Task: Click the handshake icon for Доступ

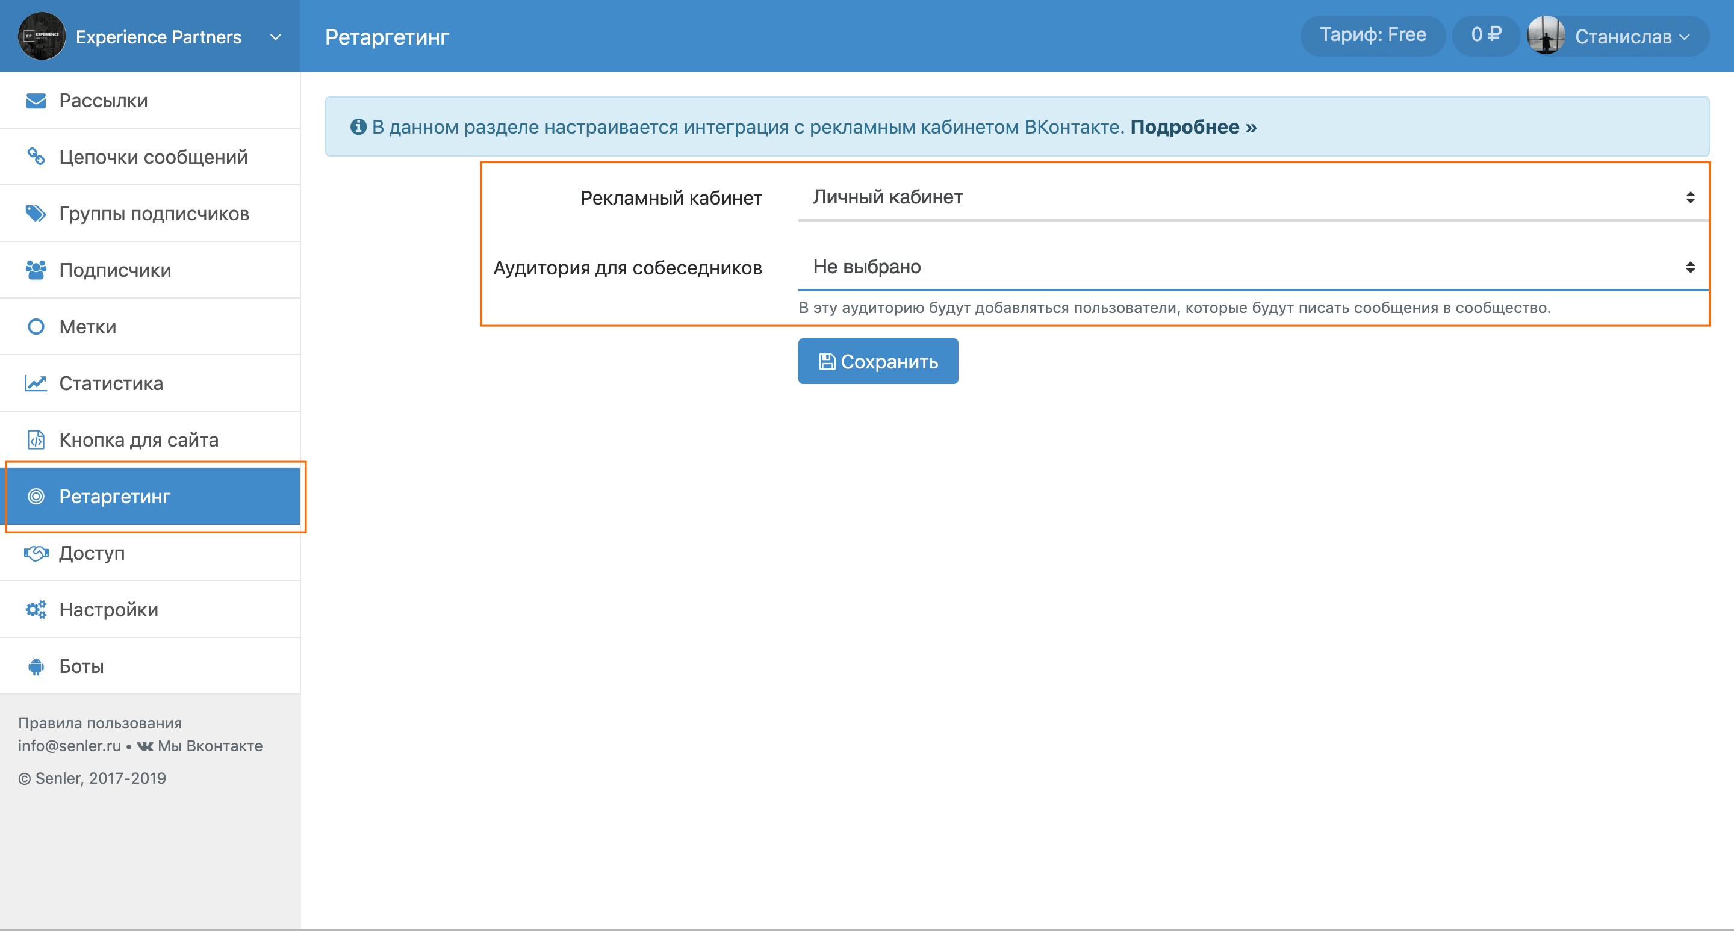Action: (36, 553)
